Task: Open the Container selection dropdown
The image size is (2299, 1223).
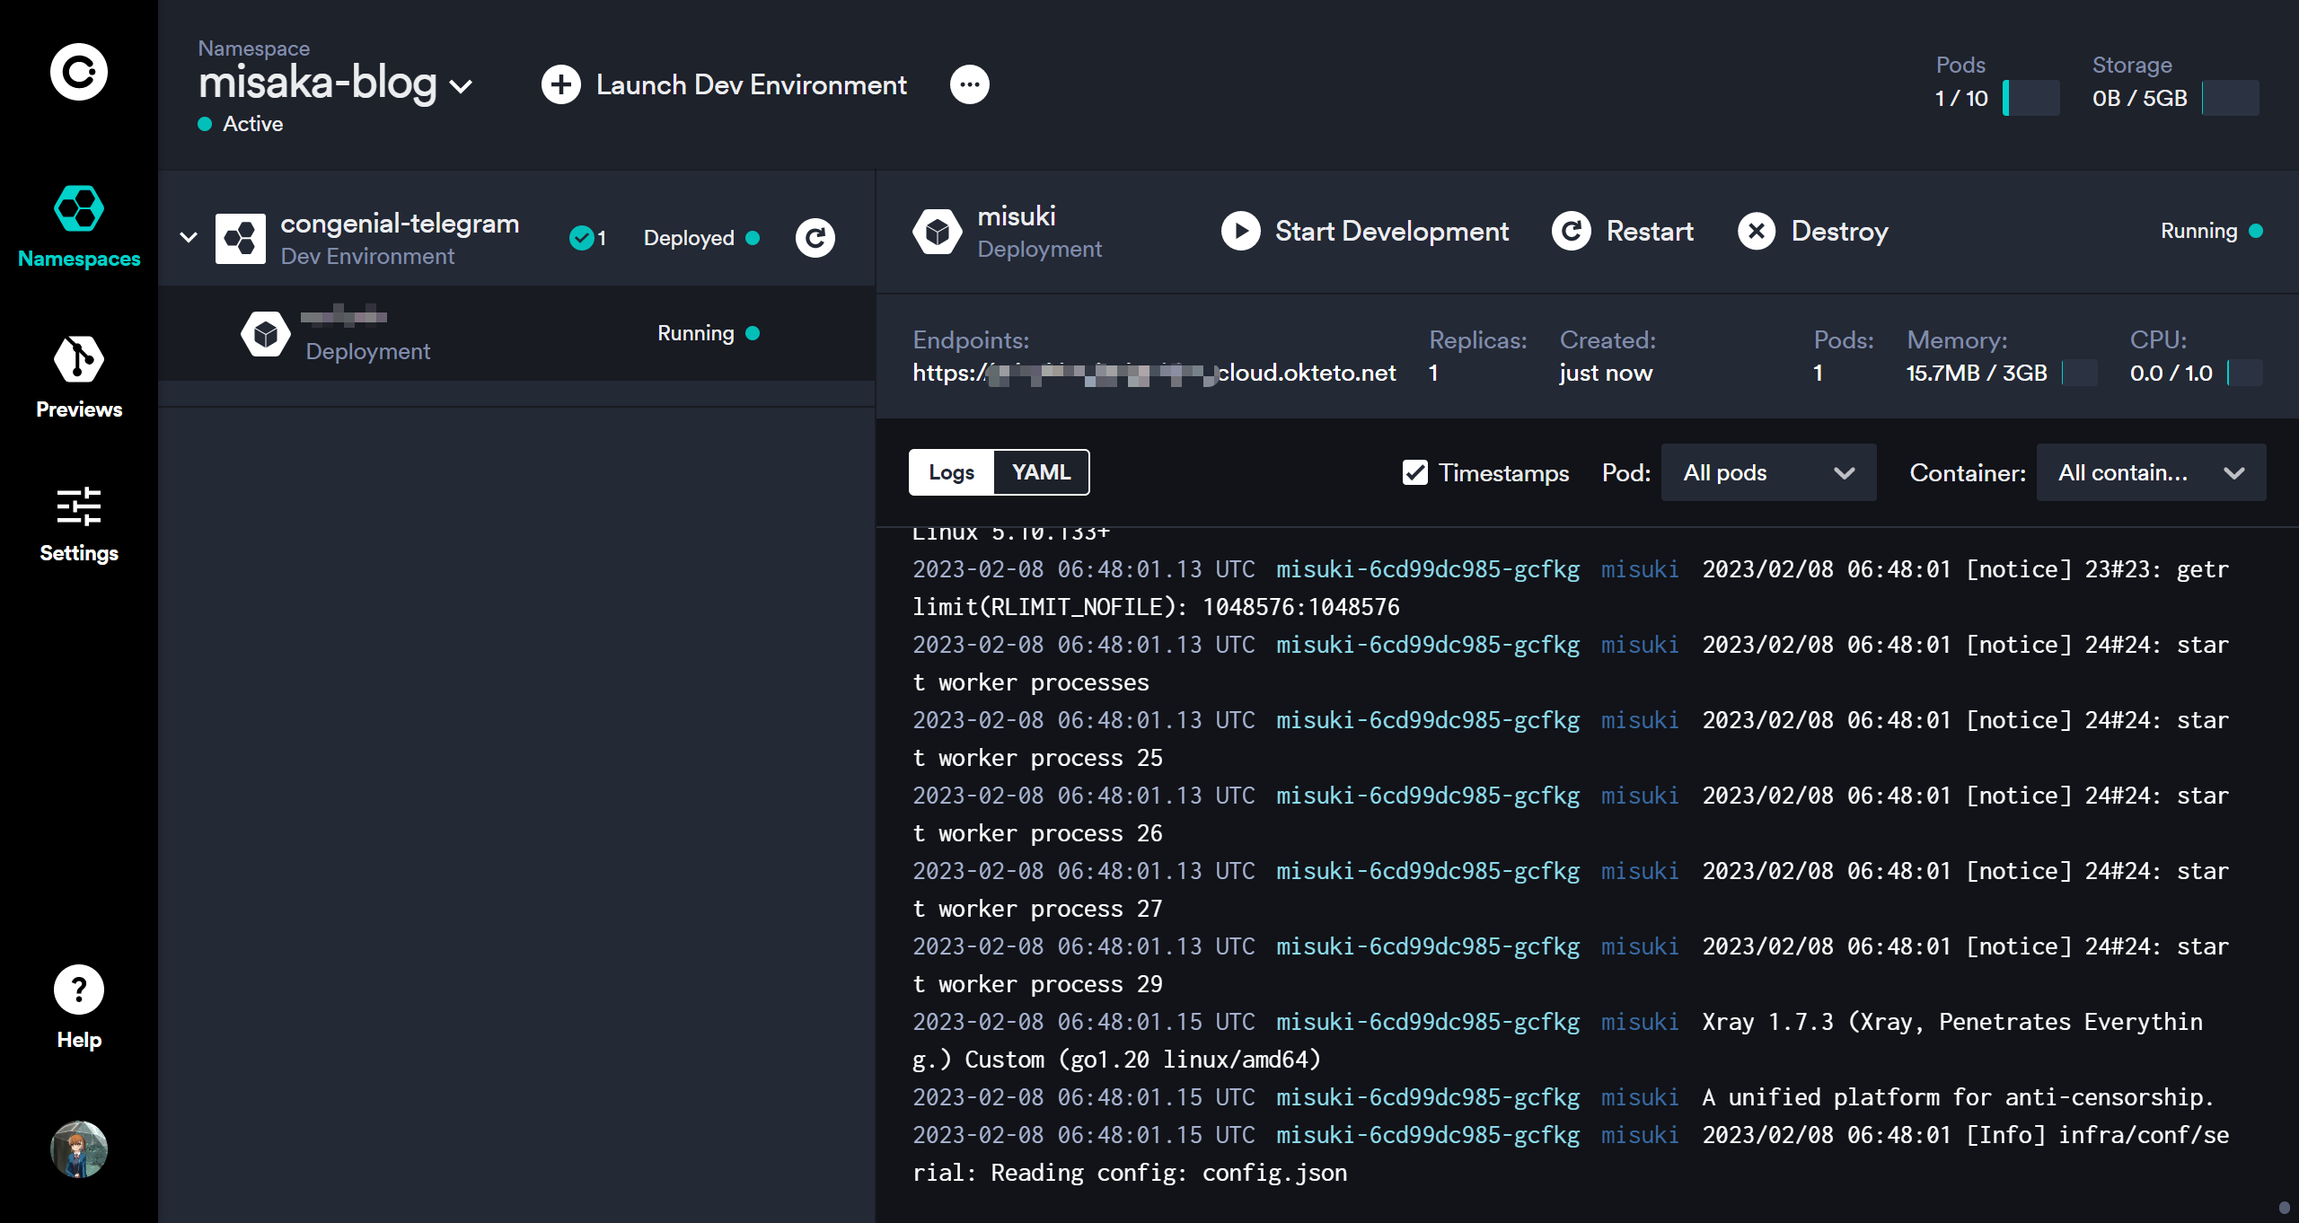Action: pos(2150,472)
